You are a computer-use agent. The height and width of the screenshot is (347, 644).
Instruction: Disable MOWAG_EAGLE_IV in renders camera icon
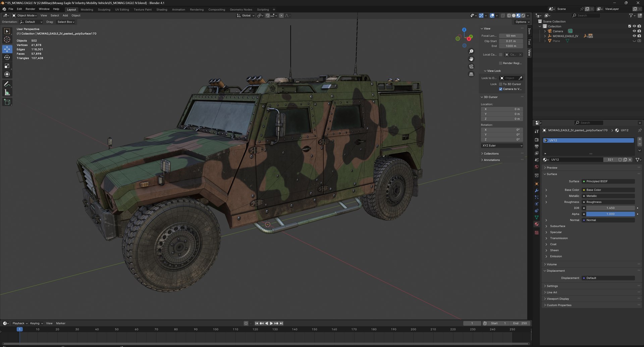[x=639, y=36]
